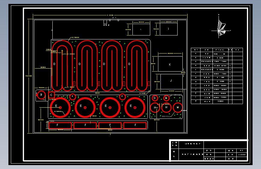This screenshot has width=261, height=169.
Task: Select the middle circle labeled H
Action: coord(166,107)
